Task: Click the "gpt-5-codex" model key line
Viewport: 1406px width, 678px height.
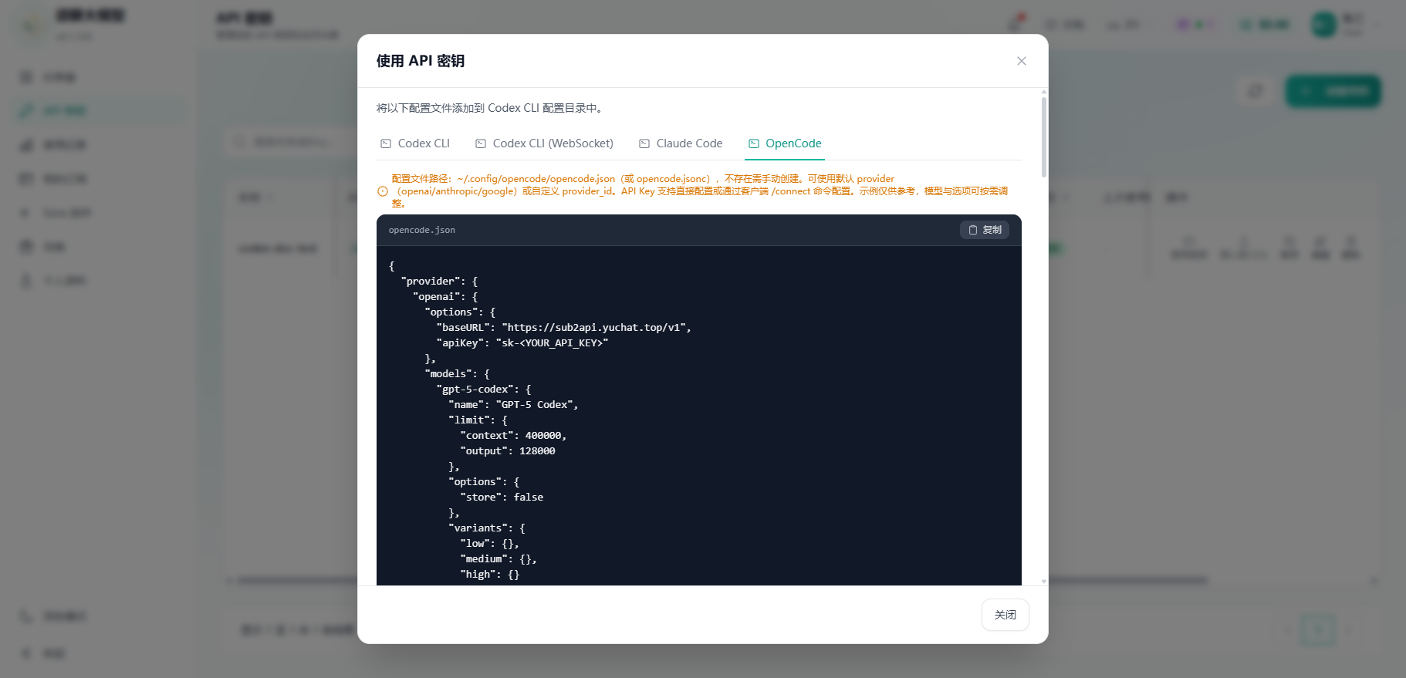Action: click(x=484, y=389)
